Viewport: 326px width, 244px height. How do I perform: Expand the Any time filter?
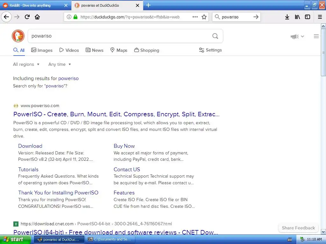60,64
